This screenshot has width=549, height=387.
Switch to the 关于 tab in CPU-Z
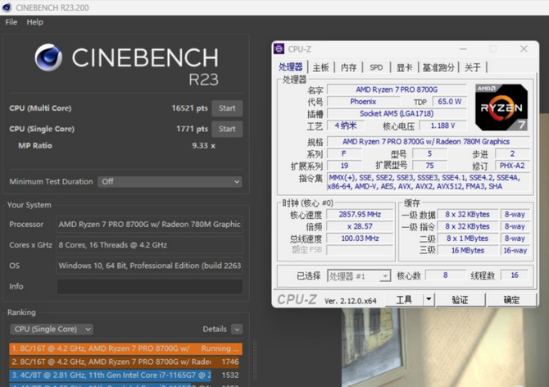[472, 67]
